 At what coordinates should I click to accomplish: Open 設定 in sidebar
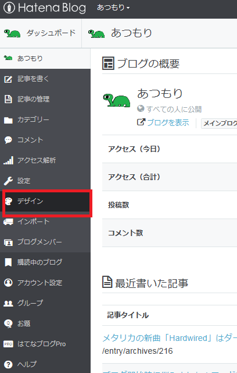[x=45, y=181]
